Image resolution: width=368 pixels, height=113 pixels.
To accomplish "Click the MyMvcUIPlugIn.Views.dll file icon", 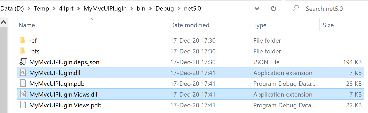I will click(23, 95).
